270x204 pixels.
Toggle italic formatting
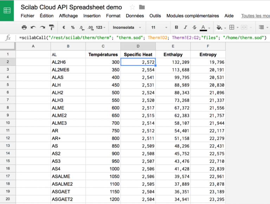[185, 27]
